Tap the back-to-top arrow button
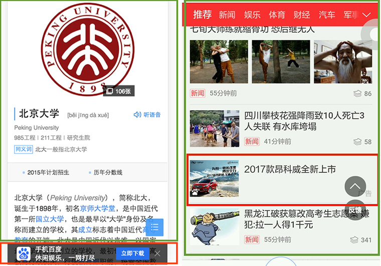 pyautogui.click(x=355, y=186)
